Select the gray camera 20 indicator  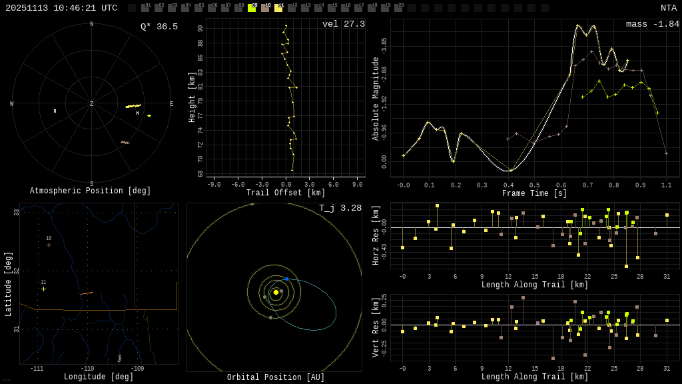398,8
